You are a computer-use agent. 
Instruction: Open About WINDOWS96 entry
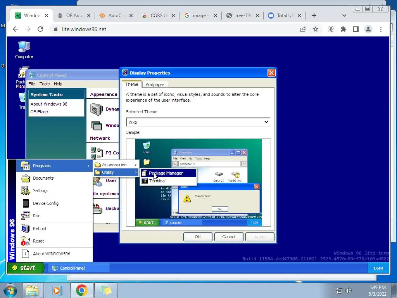[x=54, y=254]
